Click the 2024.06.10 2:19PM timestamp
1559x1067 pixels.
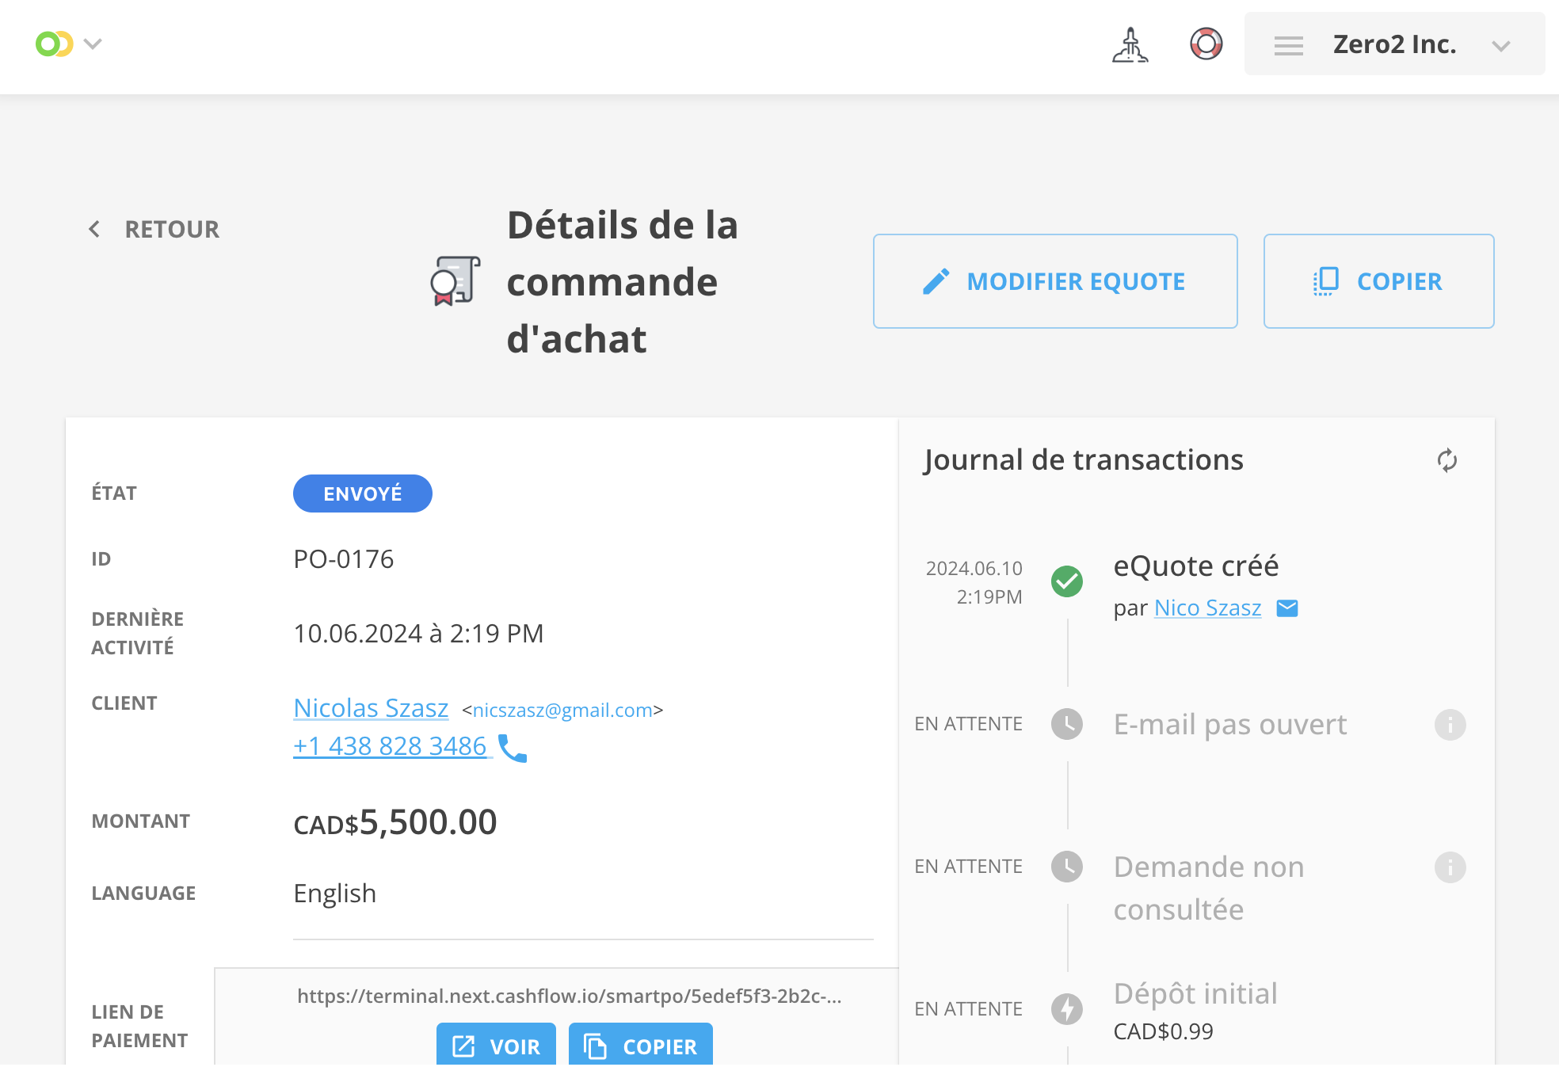click(x=974, y=582)
